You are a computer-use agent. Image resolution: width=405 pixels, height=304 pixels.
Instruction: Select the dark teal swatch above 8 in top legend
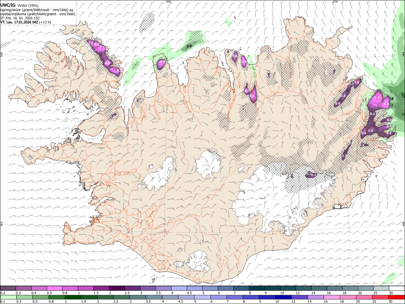click(257, 288)
